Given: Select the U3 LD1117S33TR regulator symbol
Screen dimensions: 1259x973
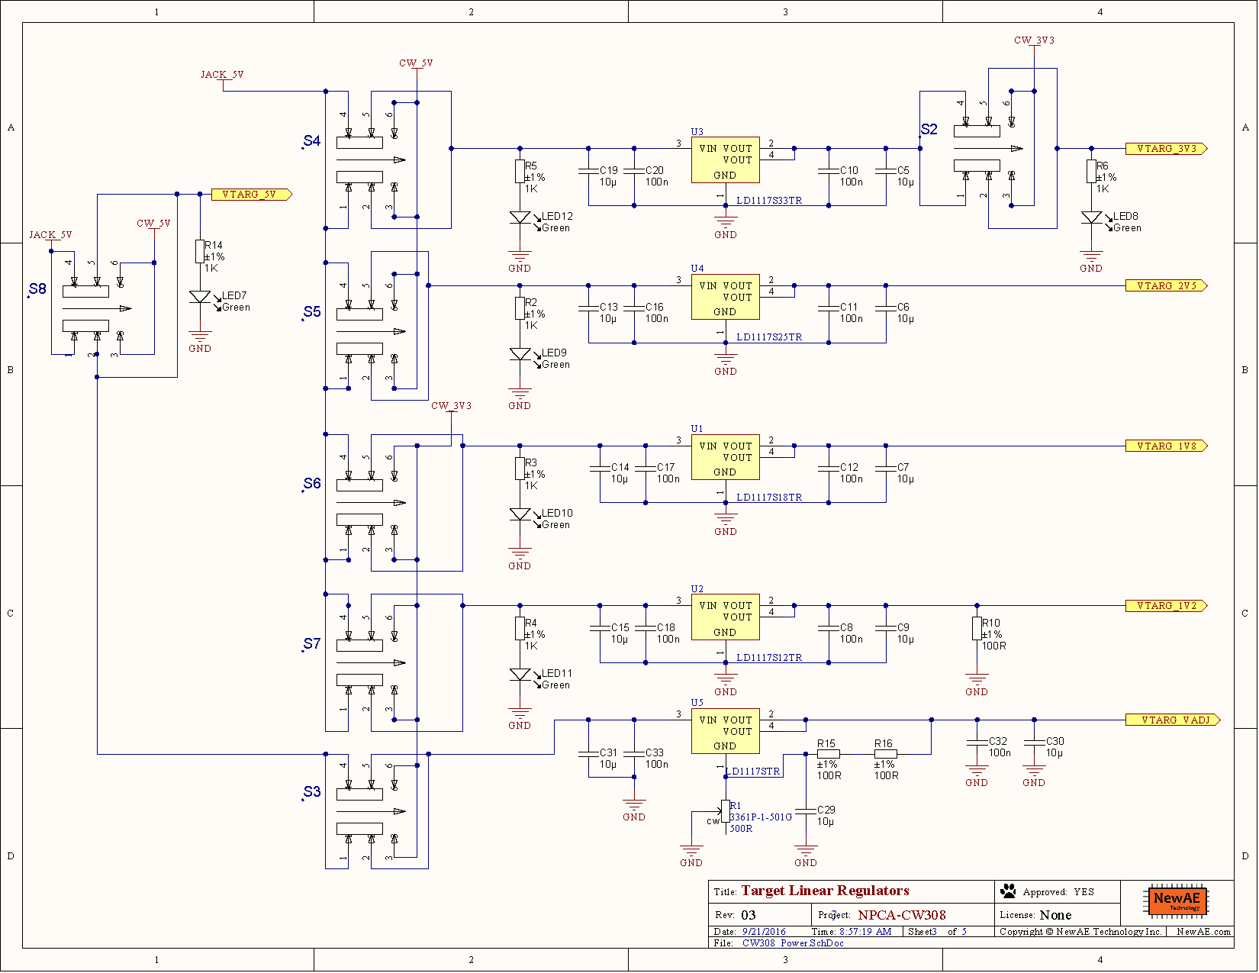Looking at the screenshot, I should tap(725, 160).
